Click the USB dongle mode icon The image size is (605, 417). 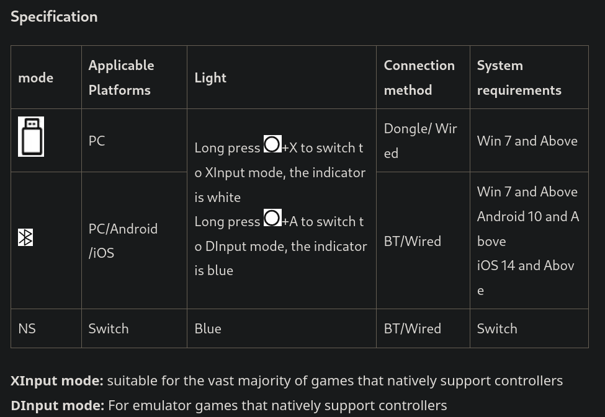[31, 137]
